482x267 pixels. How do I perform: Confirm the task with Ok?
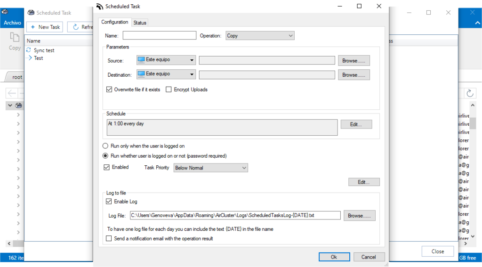point(334,257)
